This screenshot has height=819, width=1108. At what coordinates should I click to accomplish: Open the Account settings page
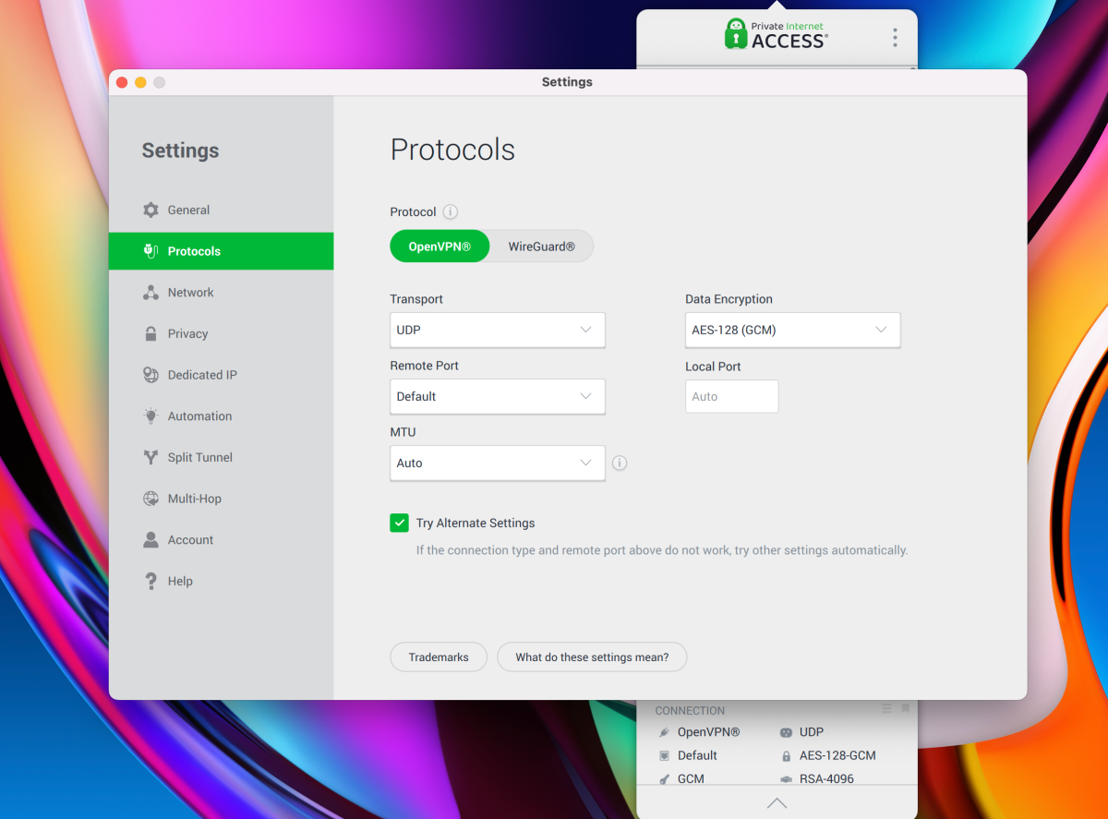(221, 540)
